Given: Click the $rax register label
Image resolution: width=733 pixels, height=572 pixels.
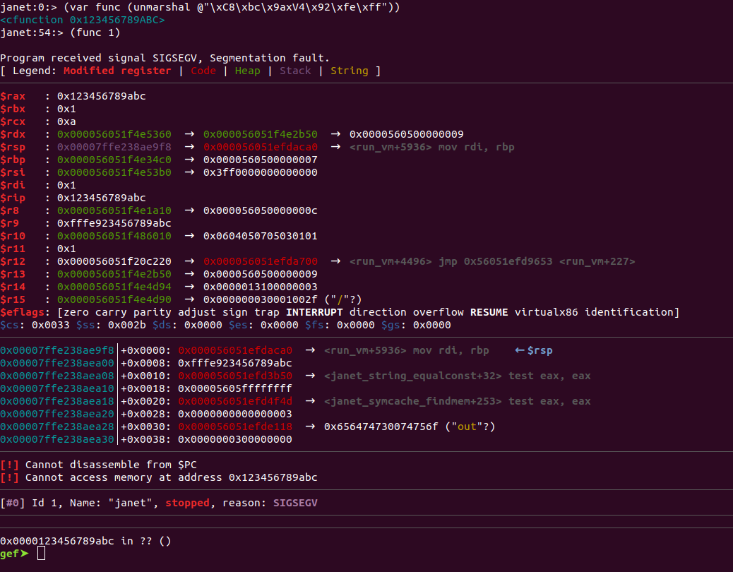Looking at the screenshot, I should [x=13, y=96].
